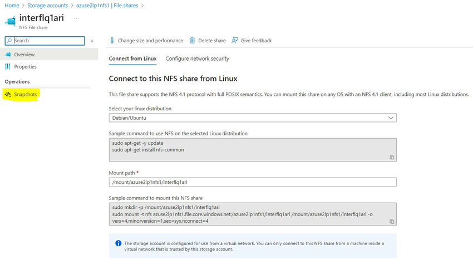473x264 pixels.
Task: Click the Overview cloud icon in sidebar
Action: pos(8,55)
